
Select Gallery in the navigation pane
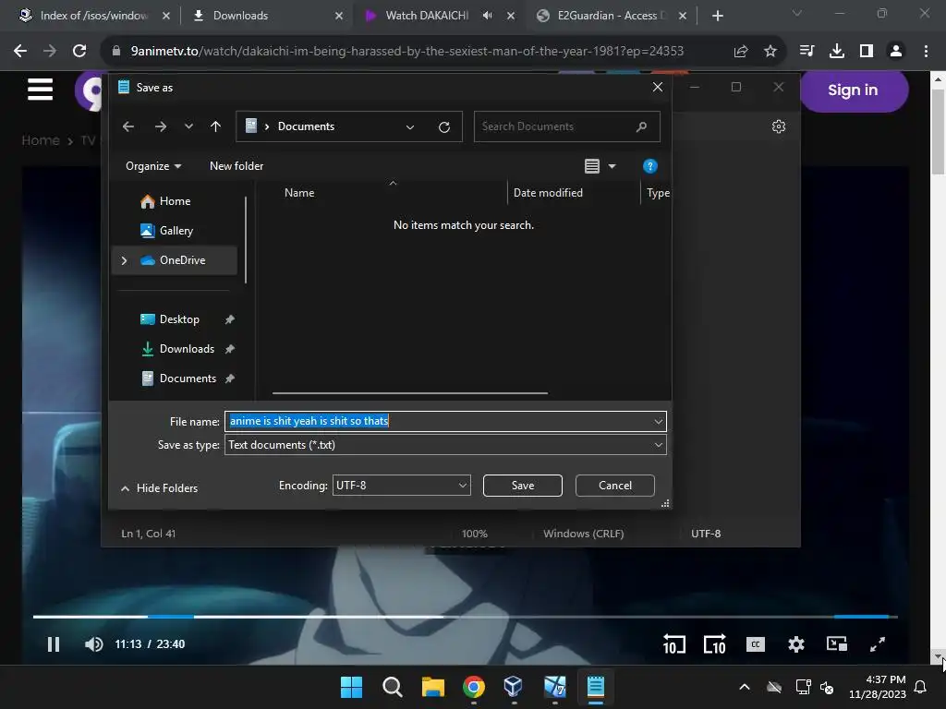tap(176, 231)
